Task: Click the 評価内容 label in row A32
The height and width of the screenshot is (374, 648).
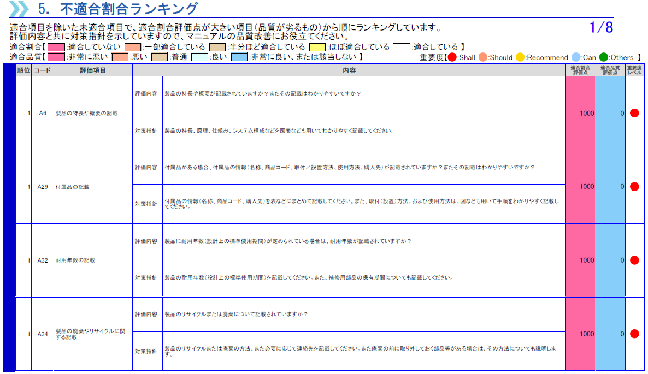Action: tap(146, 241)
